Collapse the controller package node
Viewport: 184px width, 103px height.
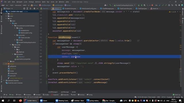tap(15, 35)
